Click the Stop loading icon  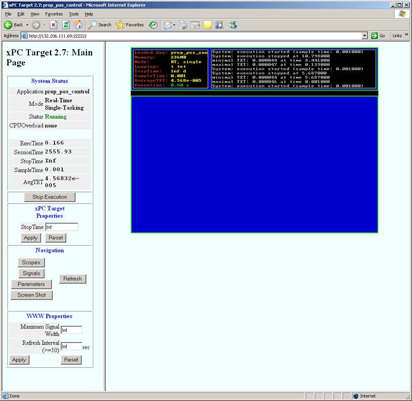54,25
